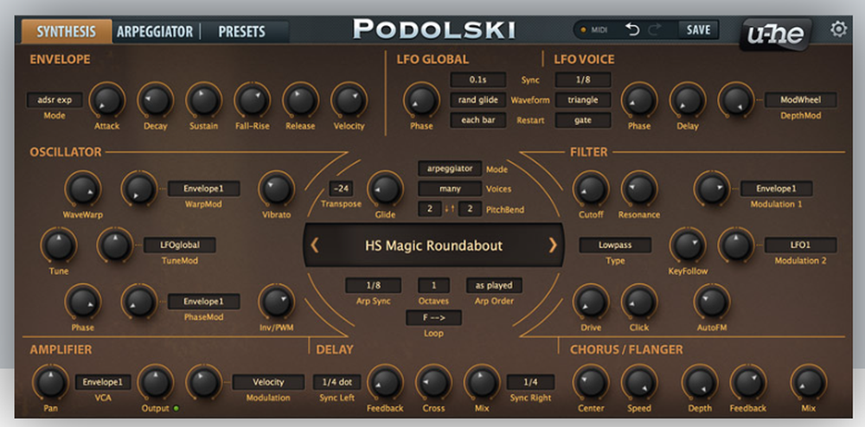Open the arpeggiator voice Mode selector
865x427 pixels.
[x=450, y=169]
